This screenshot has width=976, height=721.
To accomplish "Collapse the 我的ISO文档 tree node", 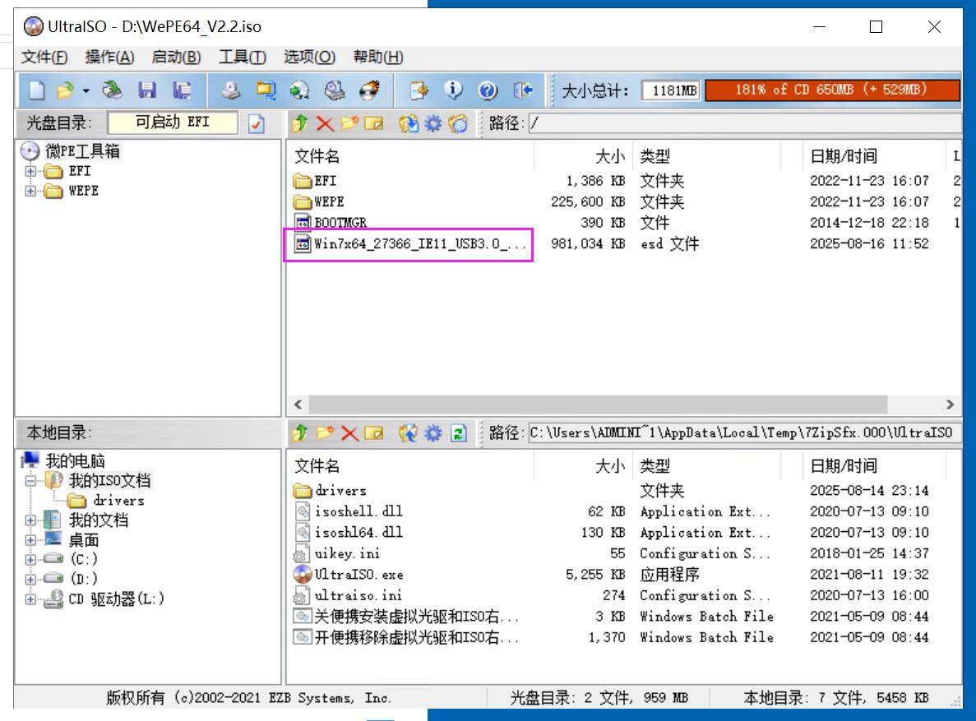I will click(x=30, y=481).
